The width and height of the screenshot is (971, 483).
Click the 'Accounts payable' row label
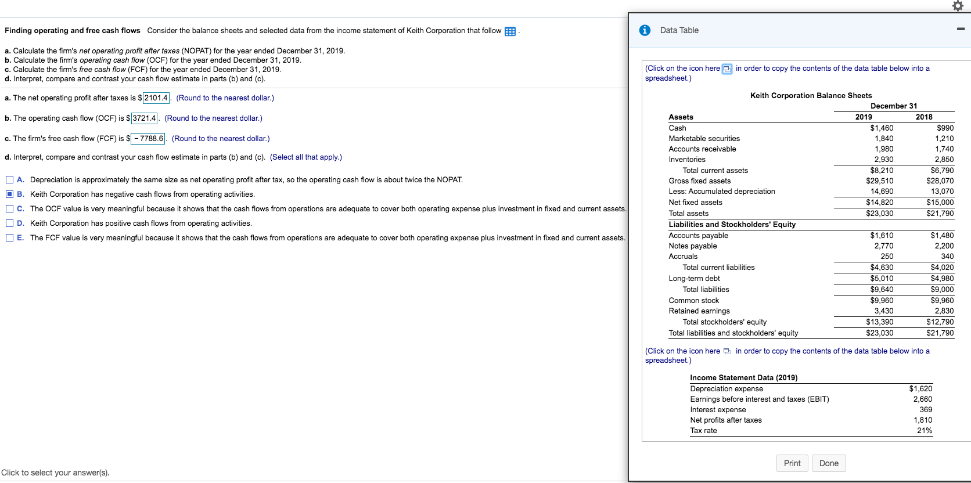pos(698,236)
